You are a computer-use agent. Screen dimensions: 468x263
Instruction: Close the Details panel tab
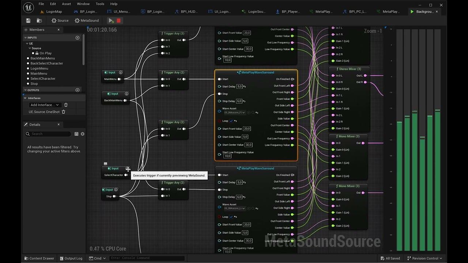pos(58,125)
